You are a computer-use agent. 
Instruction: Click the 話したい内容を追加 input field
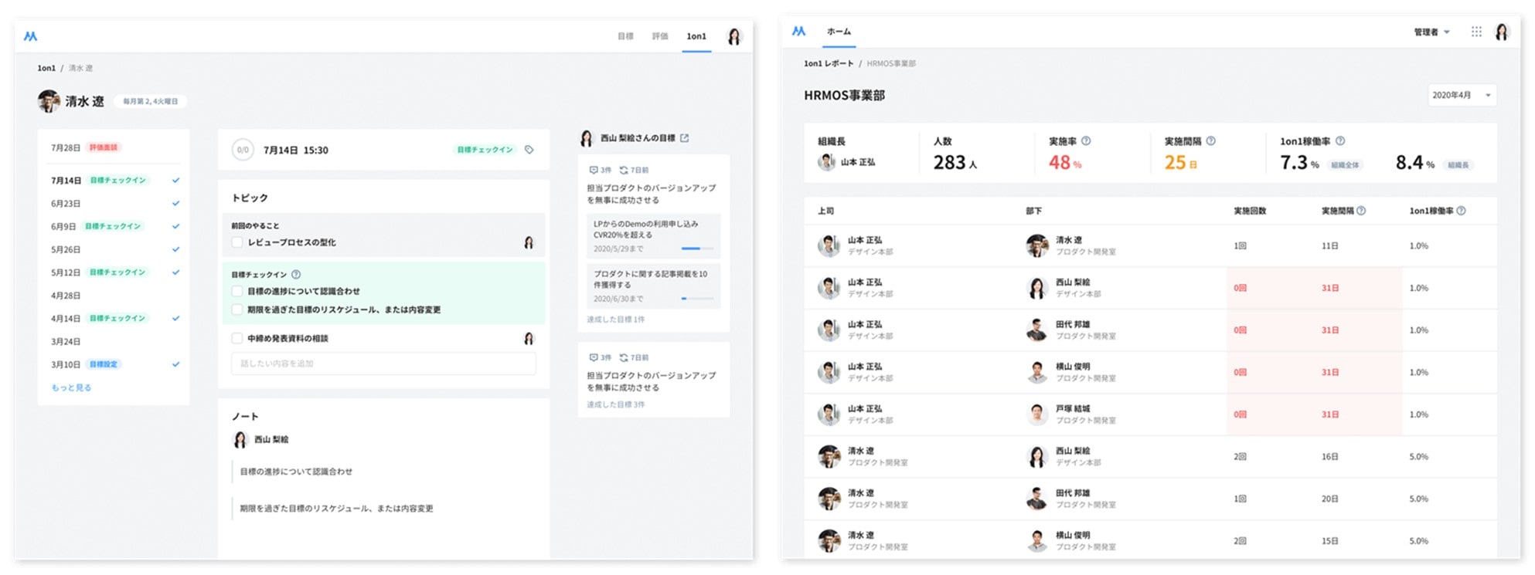pyautogui.click(x=383, y=364)
